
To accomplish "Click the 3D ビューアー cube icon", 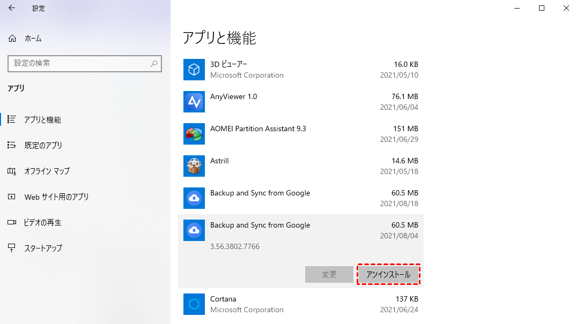I will point(194,69).
